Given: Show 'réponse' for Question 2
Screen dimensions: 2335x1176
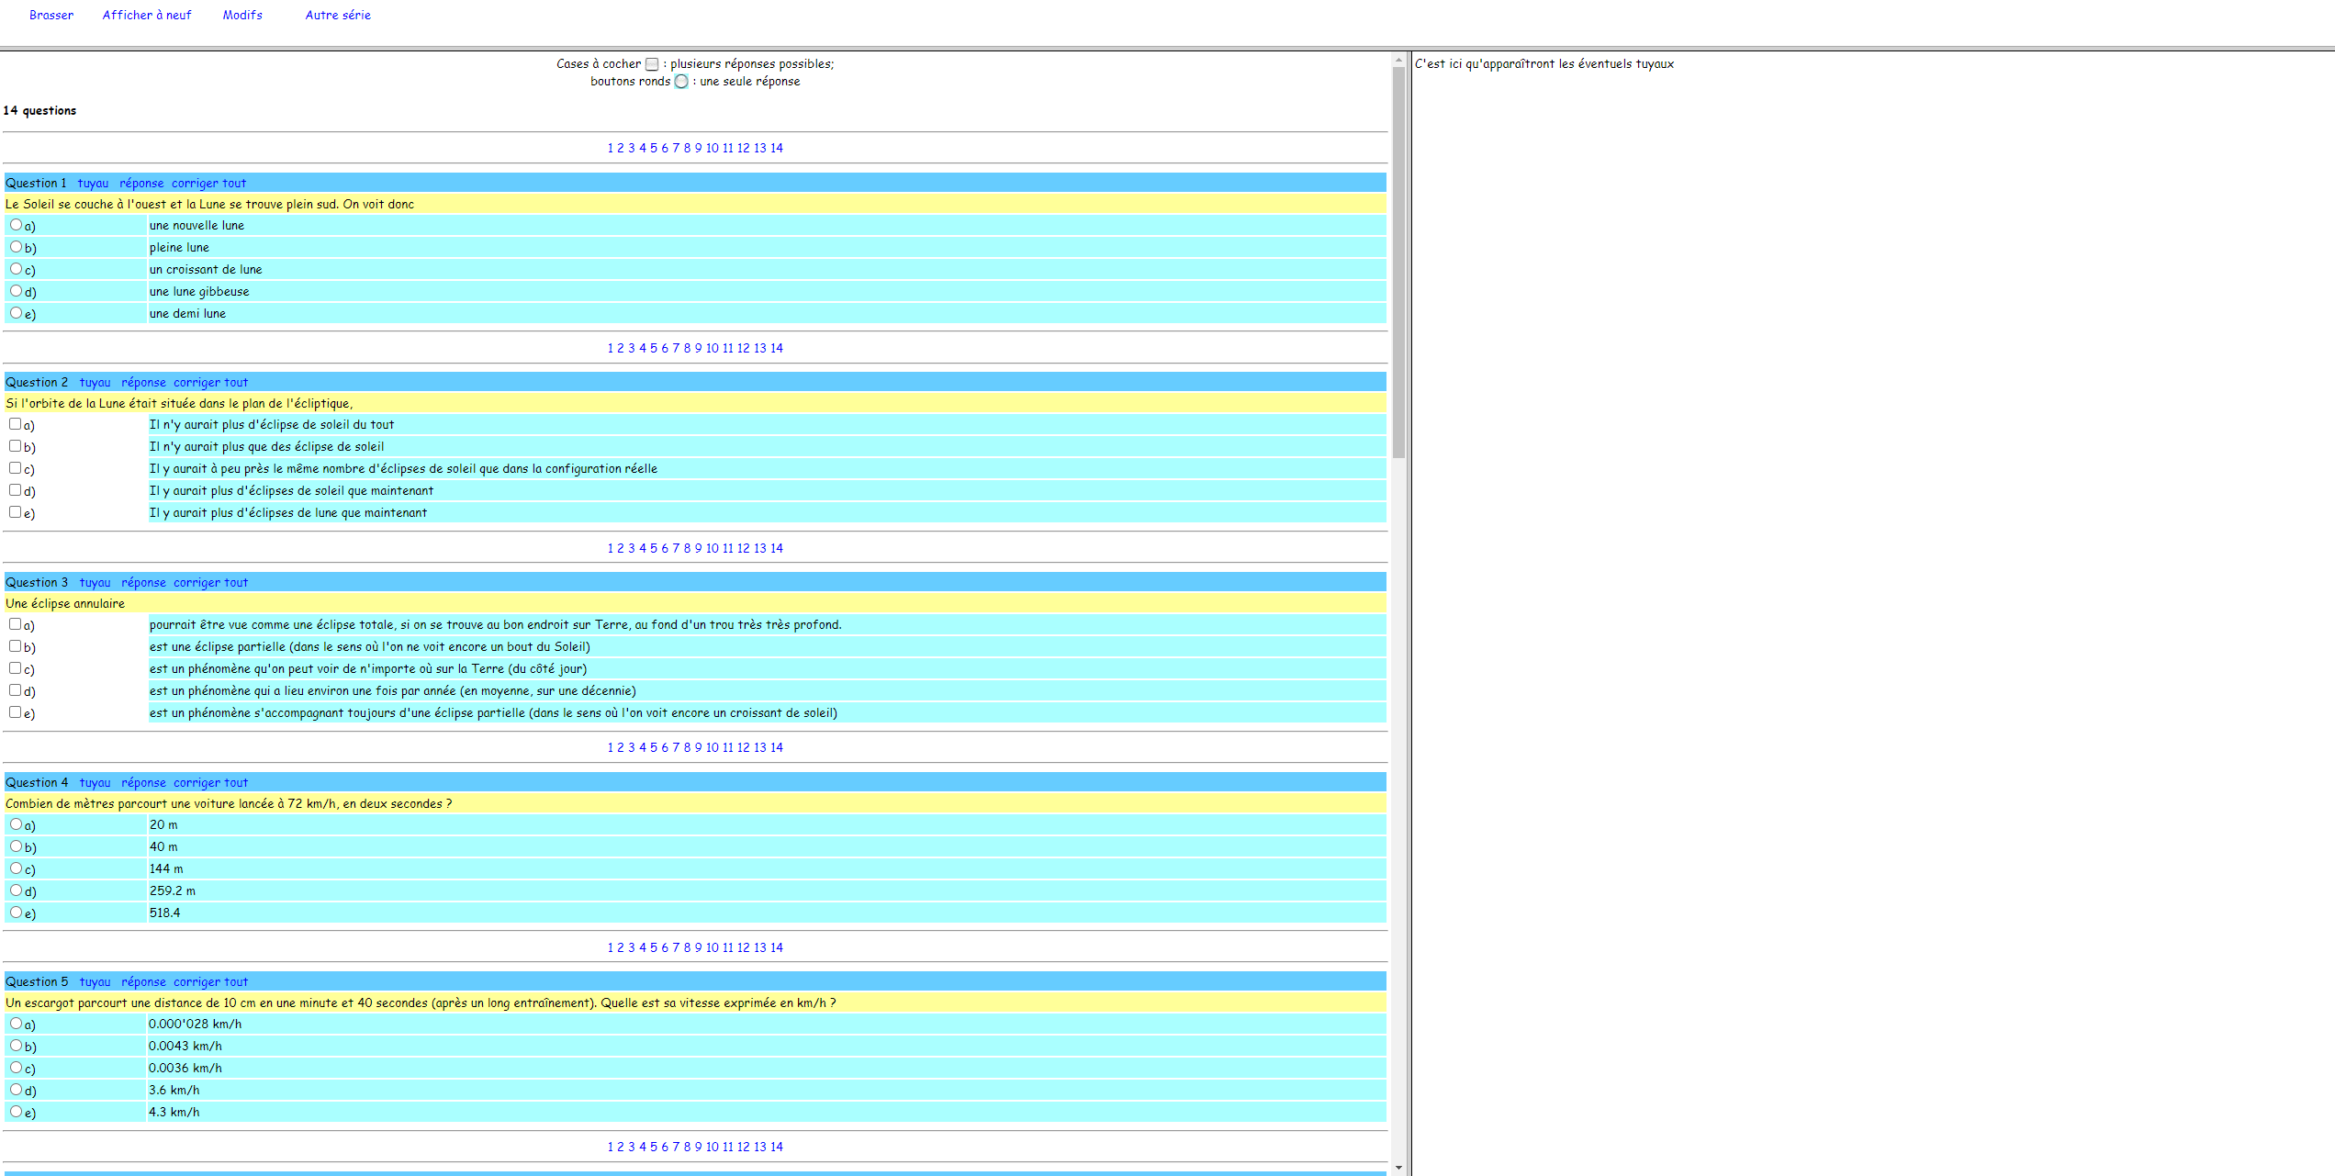Looking at the screenshot, I should coord(143,382).
